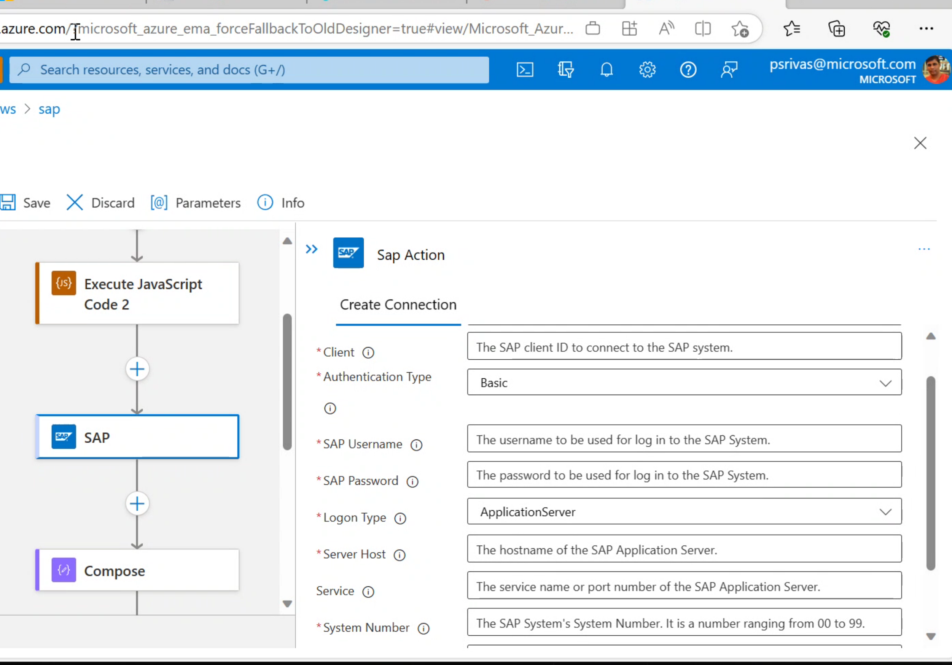Click the info icon beside SAP Password
Image resolution: width=952 pixels, height=665 pixels.
click(412, 481)
